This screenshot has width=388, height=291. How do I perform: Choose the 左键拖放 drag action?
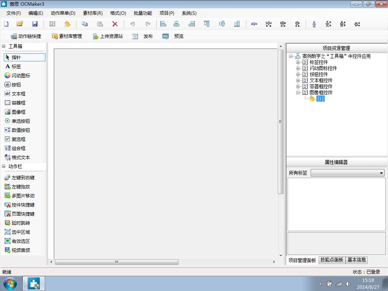point(20,186)
